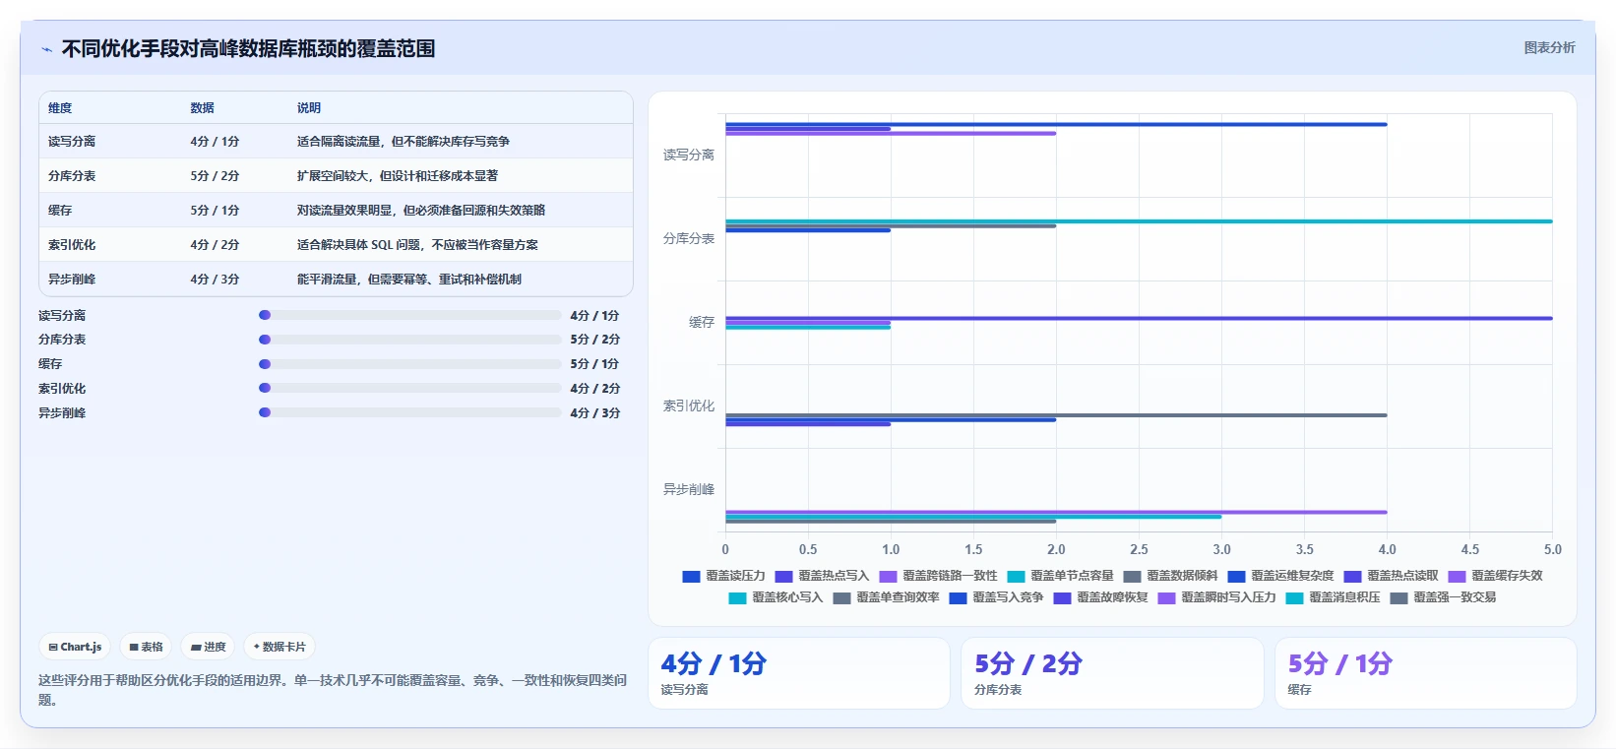Click the 4分 / 3分 cell in the table
The height and width of the screenshot is (749, 1616).
[x=215, y=280]
